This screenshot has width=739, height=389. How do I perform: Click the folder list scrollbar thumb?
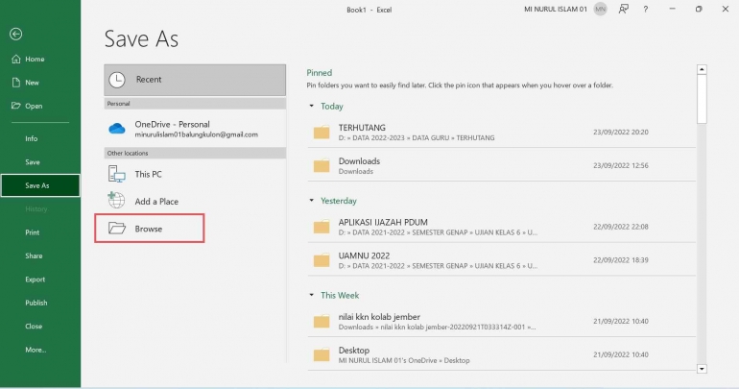702,99
